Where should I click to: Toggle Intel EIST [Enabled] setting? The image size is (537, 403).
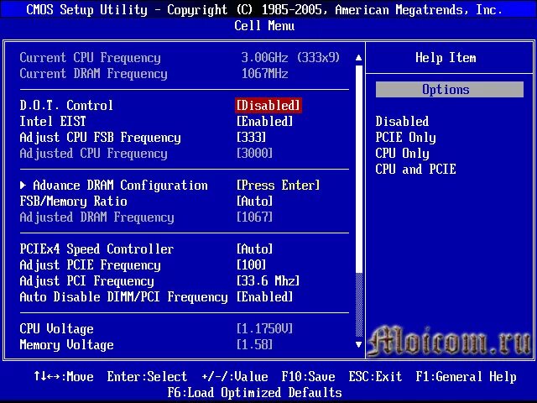(265, 121)
